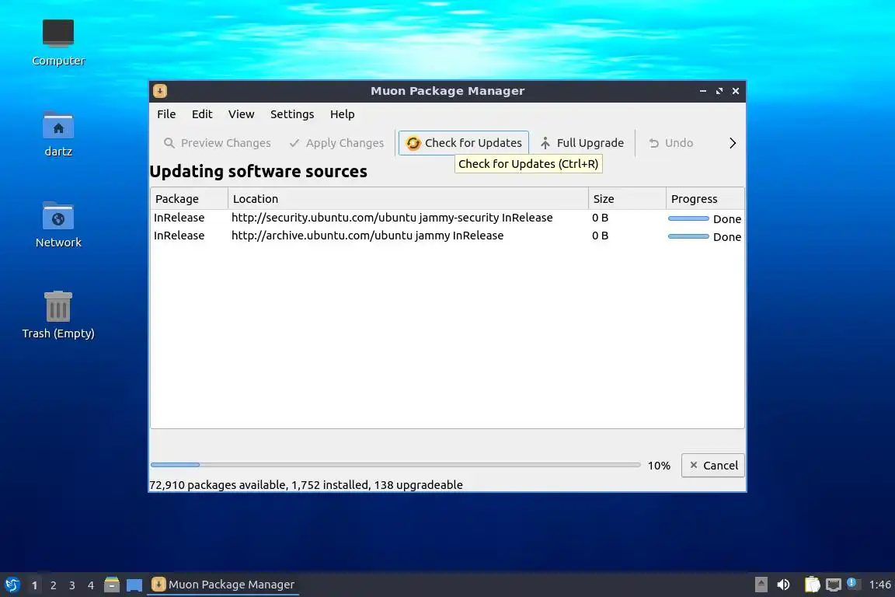The height and width of the screenshot is (597, 895).
Task: Open the volume control tray icon
Action: point(784,585)
